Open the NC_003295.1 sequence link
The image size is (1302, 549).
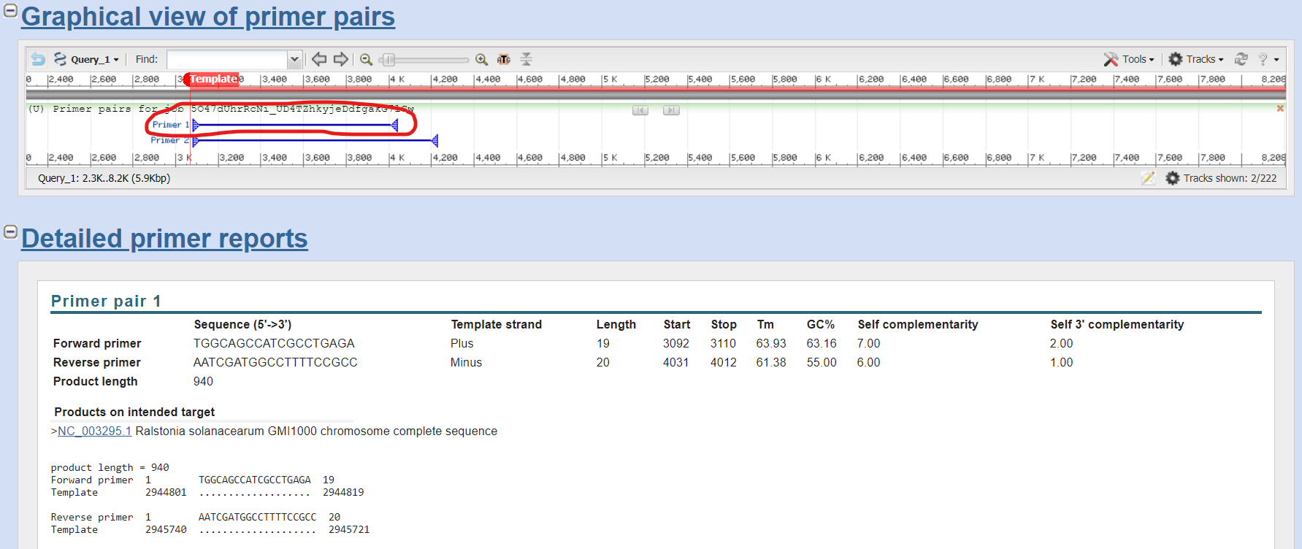tap(94, 431)
